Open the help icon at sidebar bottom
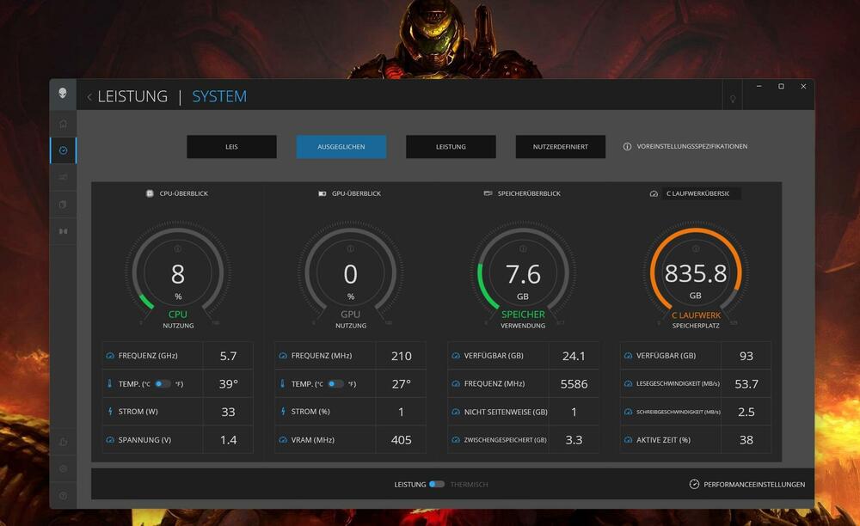Image resolution: width=860 pixels, height=526 pixels. pos(63,496)
